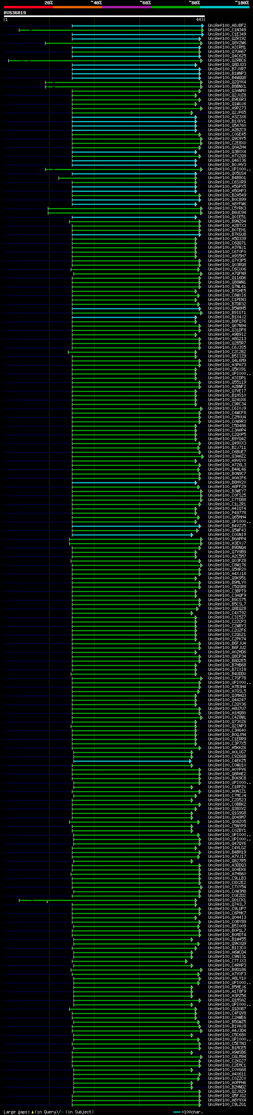
Task: Select the UniRef100_A8YVX4 label
Action: point(227,1100)
